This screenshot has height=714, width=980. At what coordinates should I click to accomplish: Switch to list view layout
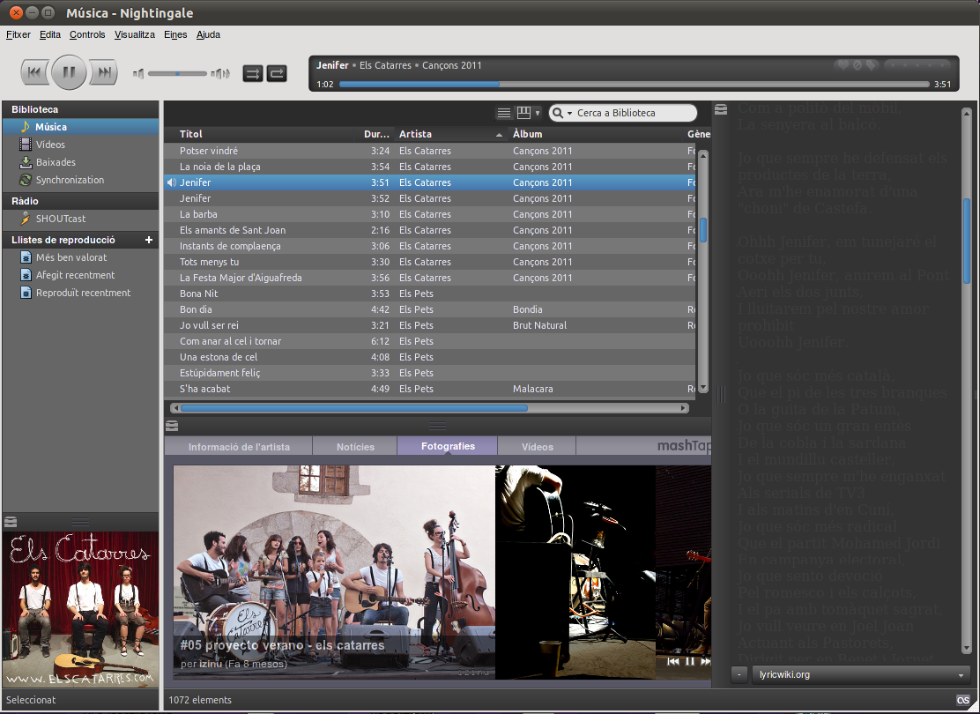504,113
